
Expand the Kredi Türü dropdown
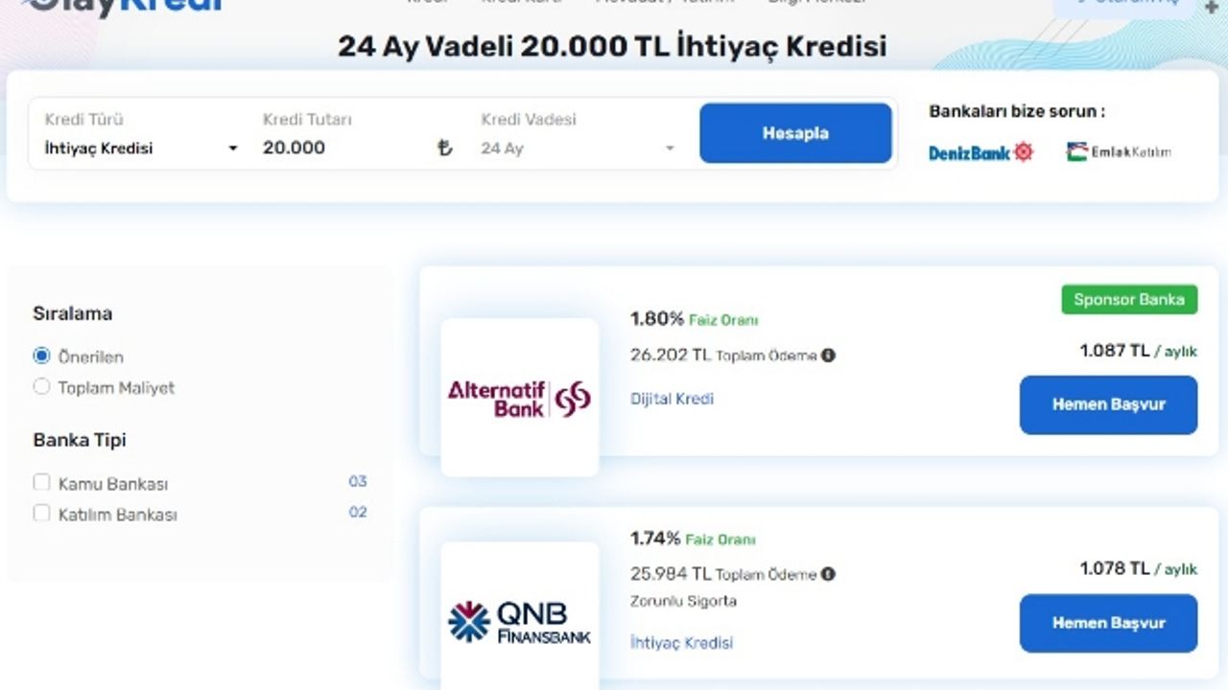(140, 148)
